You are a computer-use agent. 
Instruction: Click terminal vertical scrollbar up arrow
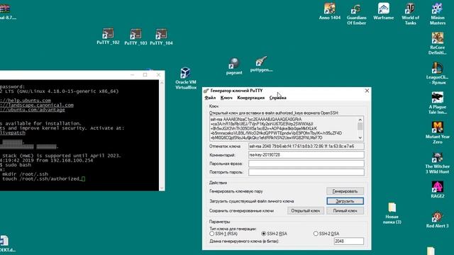click(162, 83)
